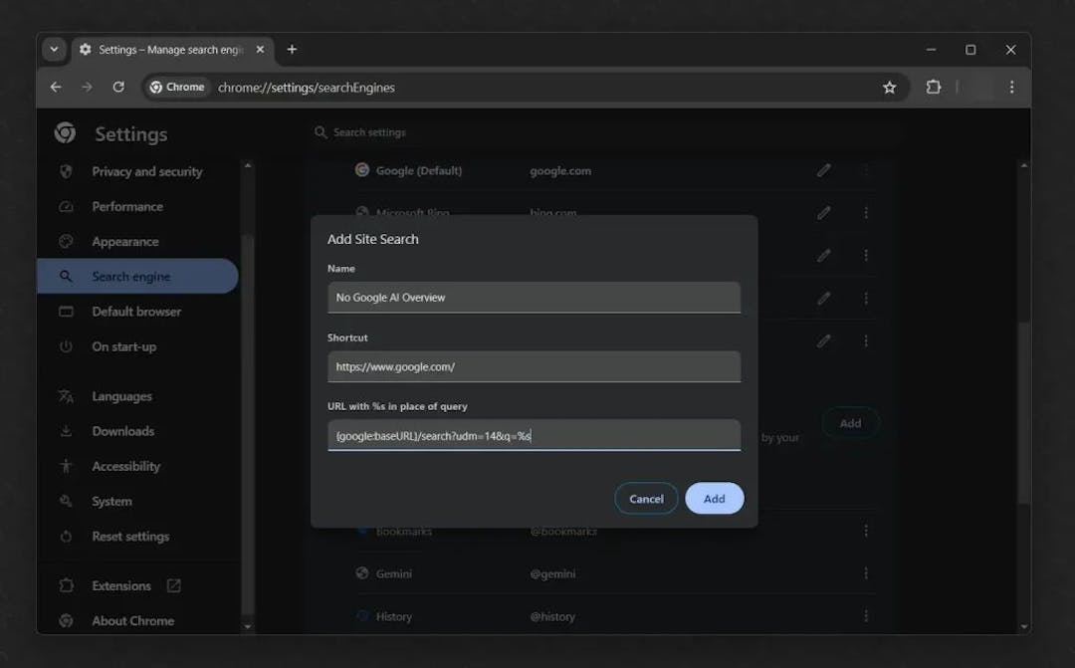This screenshot has width=1075, height=668.
Task: Open Privacy and security settings
Action: [x=146, y=171]
